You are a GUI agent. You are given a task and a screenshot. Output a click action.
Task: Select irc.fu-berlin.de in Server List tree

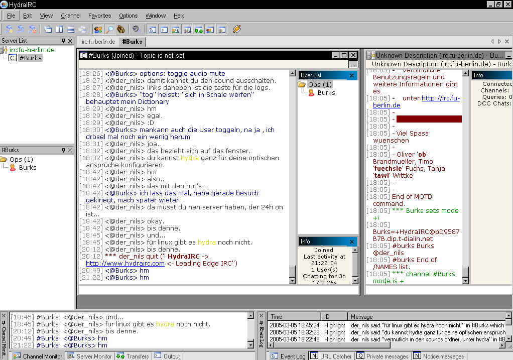32,50
